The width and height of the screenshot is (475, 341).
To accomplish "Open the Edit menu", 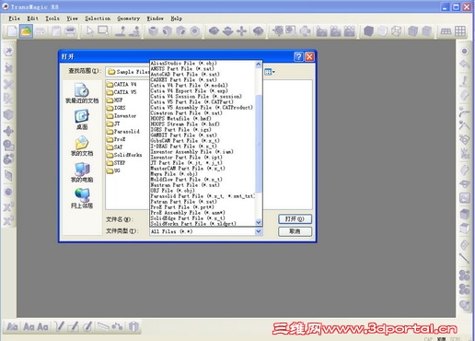I will click(x=33, y=18).
